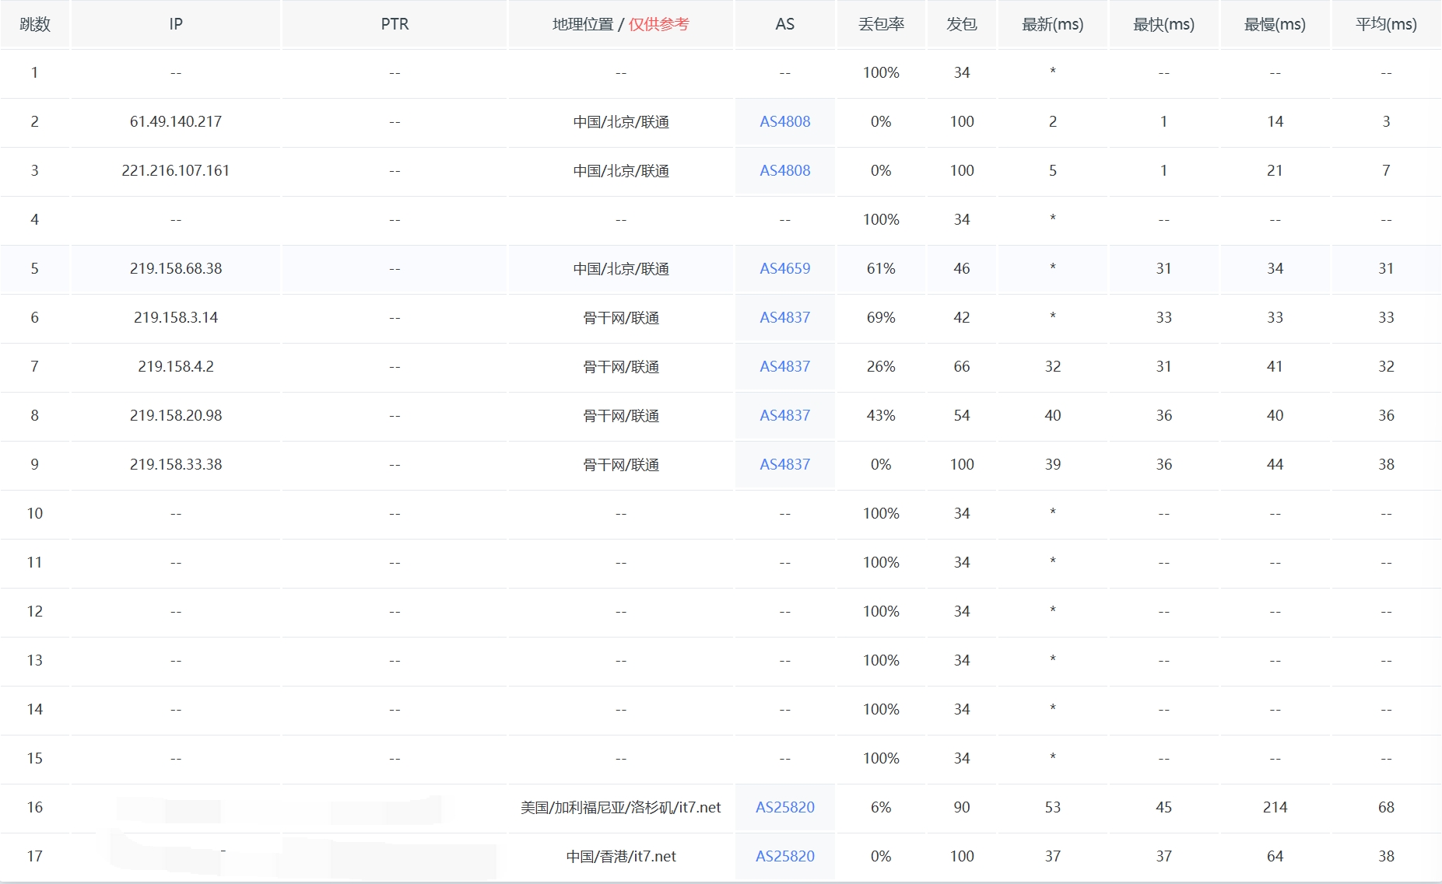Click the AS column header
The width and height of the screenshot is (1442, 884).
click(x=784, y=24)
